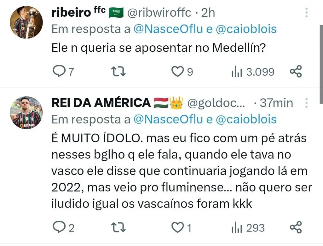Like REI DA AMÉRICA's tweet

point(177,227)
